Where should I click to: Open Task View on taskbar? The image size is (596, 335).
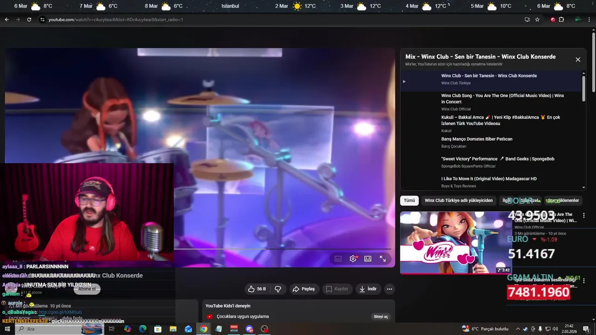pyautogui.click(x=112, y=329)
